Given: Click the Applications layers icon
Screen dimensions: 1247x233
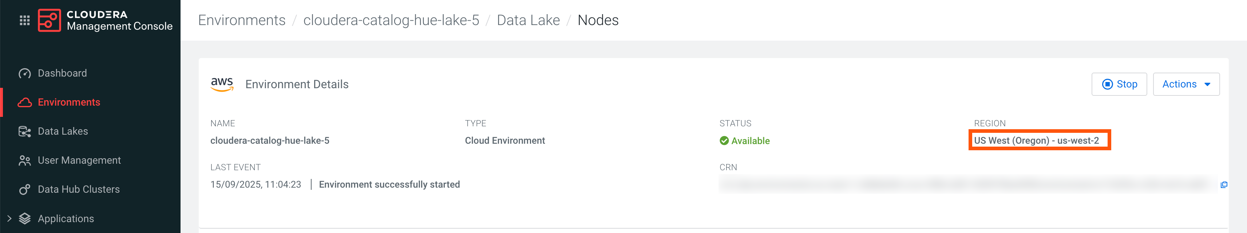Looking at the screenshot, I should [x=25, y=218].
